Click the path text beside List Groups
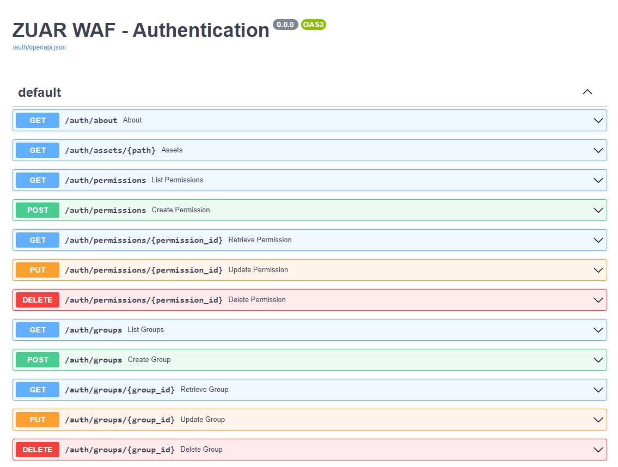 pos(94,330)
